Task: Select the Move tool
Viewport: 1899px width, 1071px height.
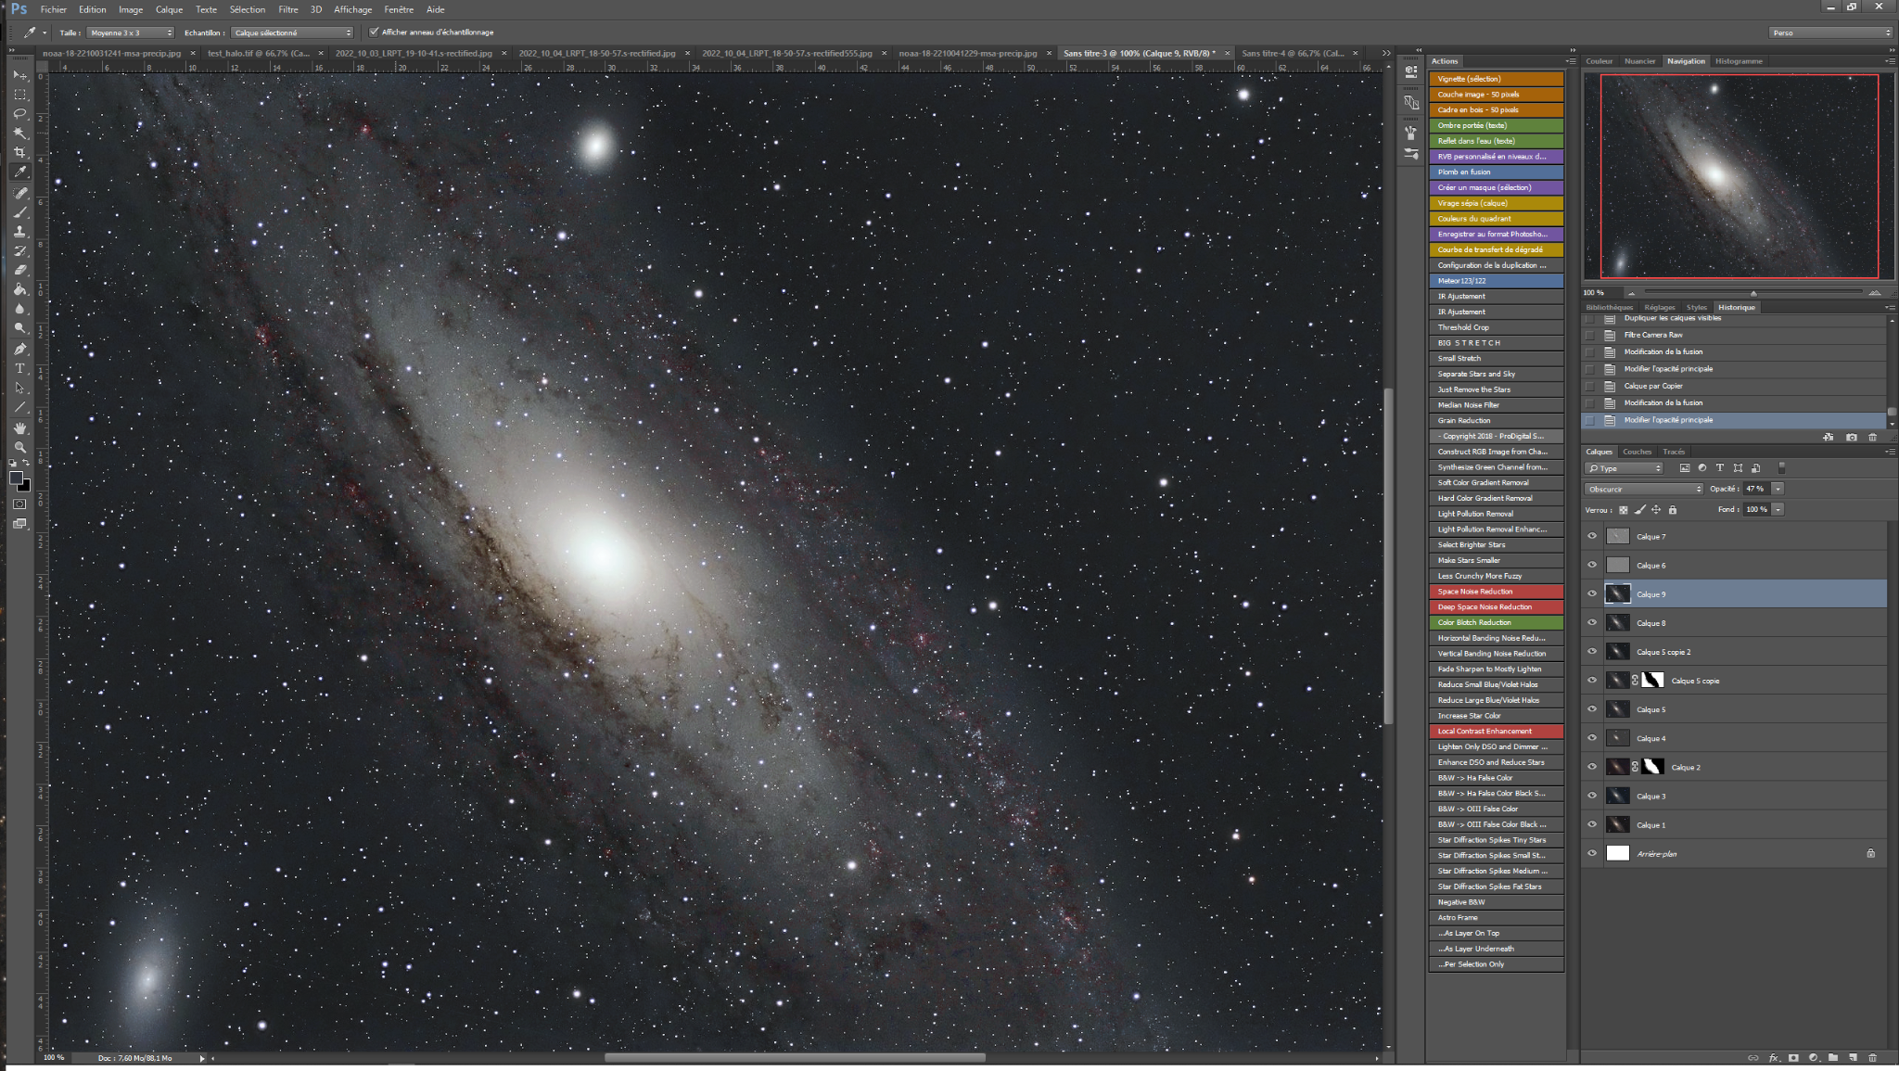Action: (19, 75)
